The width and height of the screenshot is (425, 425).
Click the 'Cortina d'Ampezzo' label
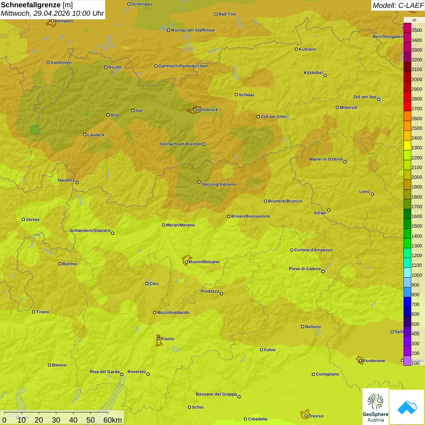click(313, 250)
